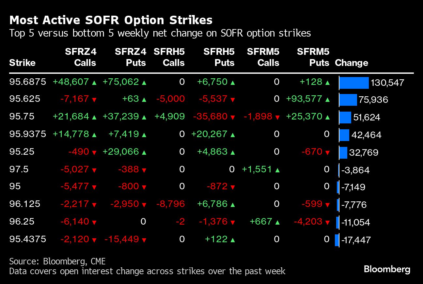The height and width of the screenshot is (284, 423).
Task: Click the Most Active SOFR Option Strikes title
Action: [x=111, y=20]
